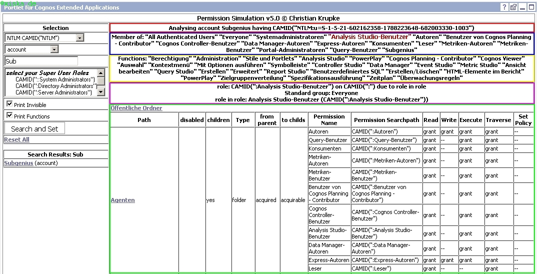This screenshot has height=274, width=537.
Task: Click the Permission Name column header
Action: [329, 120]
